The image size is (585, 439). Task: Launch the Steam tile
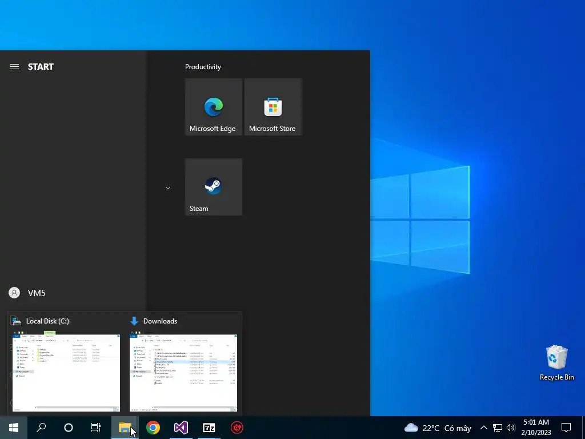pyautogui.click(x=214, y=187)
